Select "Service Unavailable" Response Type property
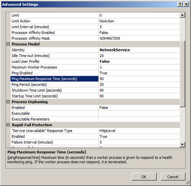Screen dimensions: 191x186 point(54,131)
